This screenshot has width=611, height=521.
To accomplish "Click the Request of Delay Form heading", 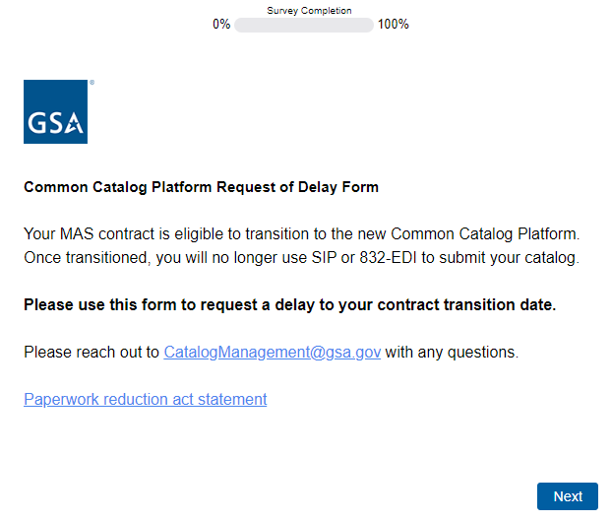I will click(x=201, y=186).
